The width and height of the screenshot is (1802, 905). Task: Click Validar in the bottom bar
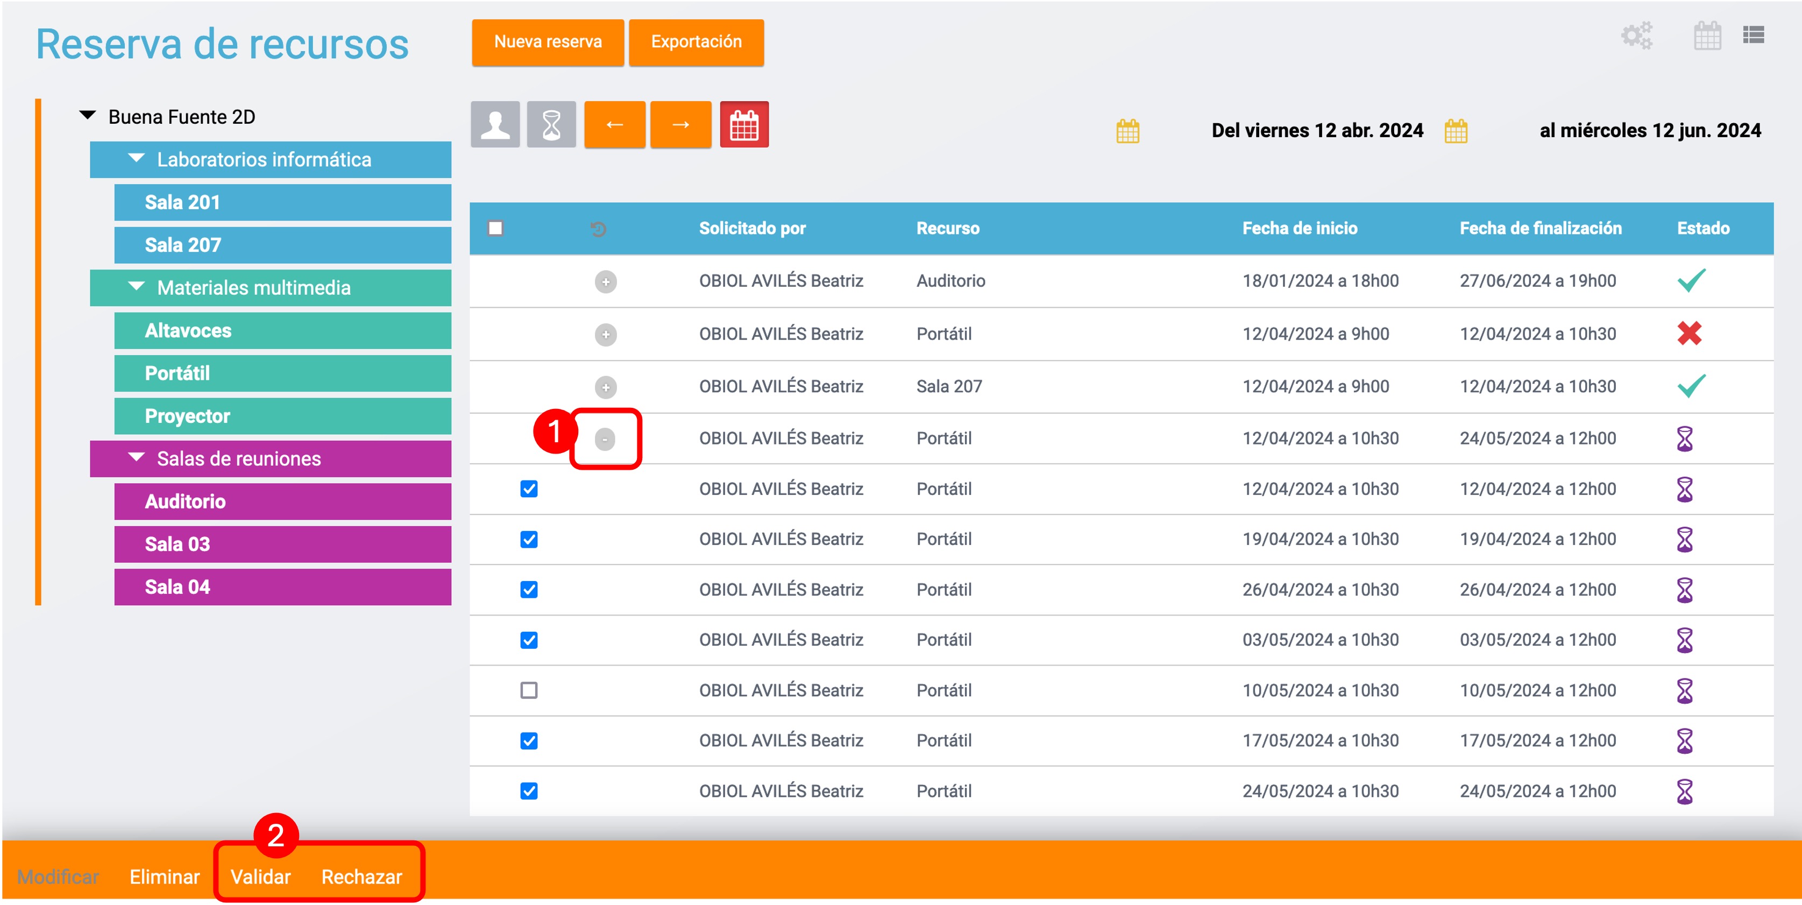(x=260, y=876)
